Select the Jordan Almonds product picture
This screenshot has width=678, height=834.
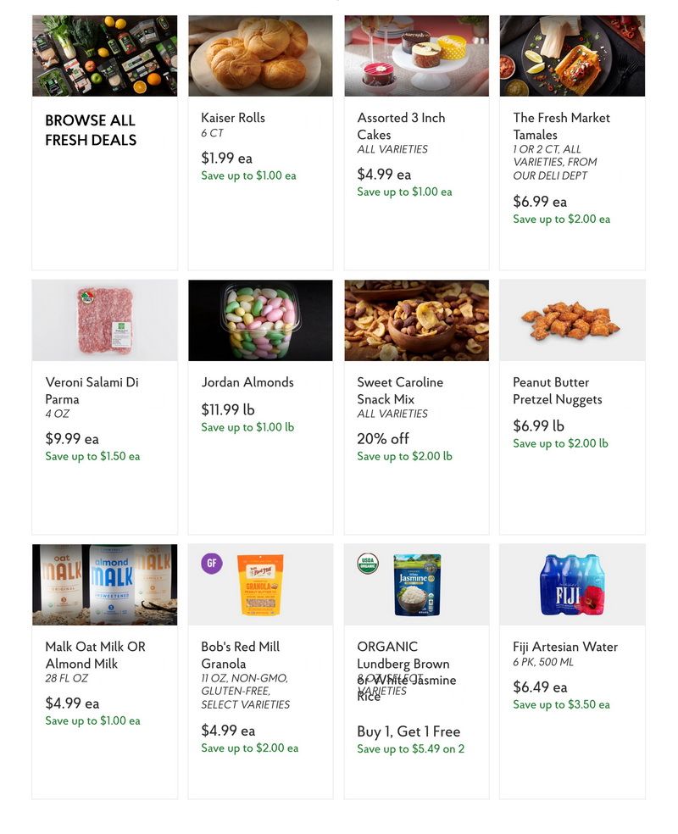(x=260, y=320)
